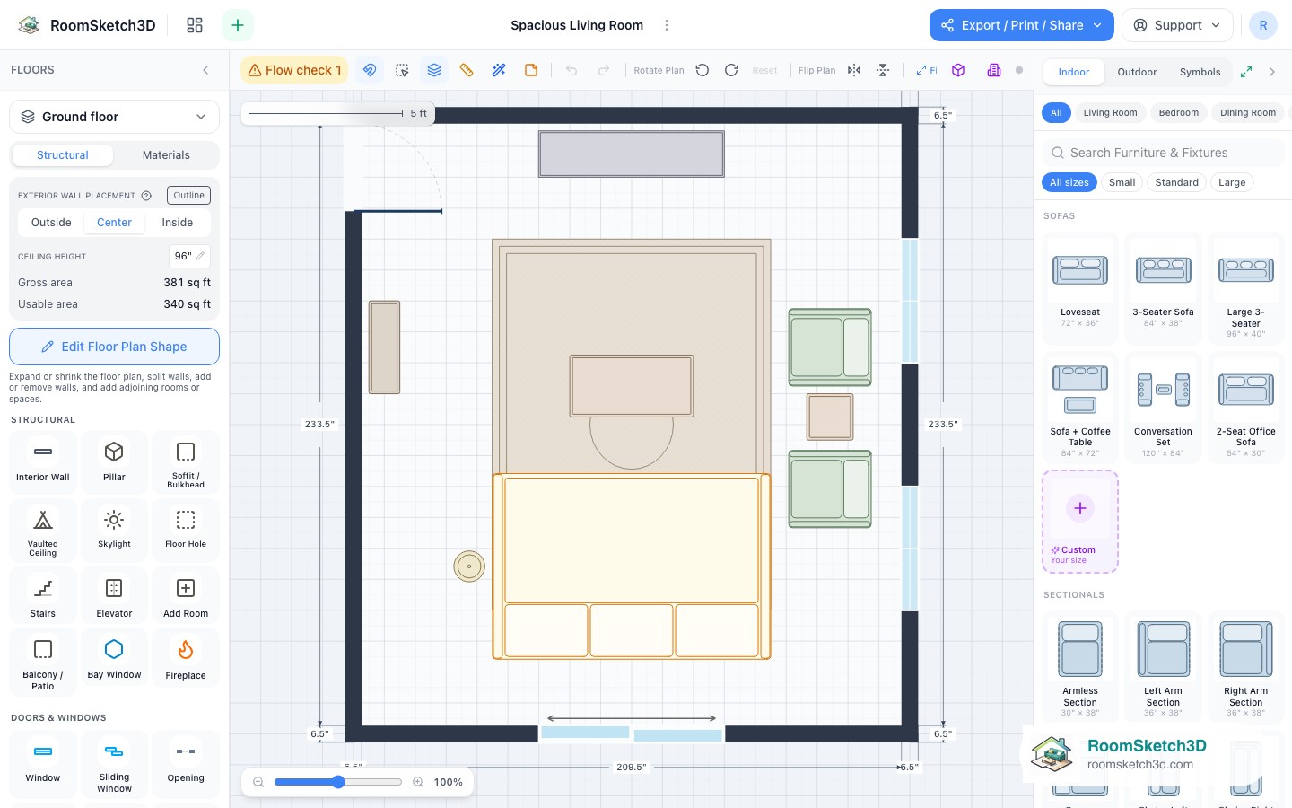Set wall placement to Outside
This screenshot has width=1292, height=808.
[51, 223]
